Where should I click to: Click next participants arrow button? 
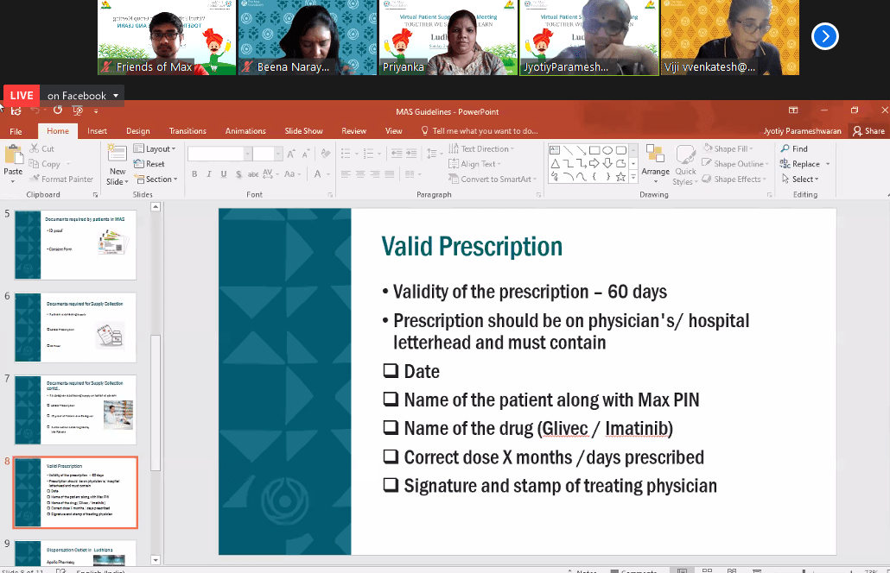(x=824, y=36)
